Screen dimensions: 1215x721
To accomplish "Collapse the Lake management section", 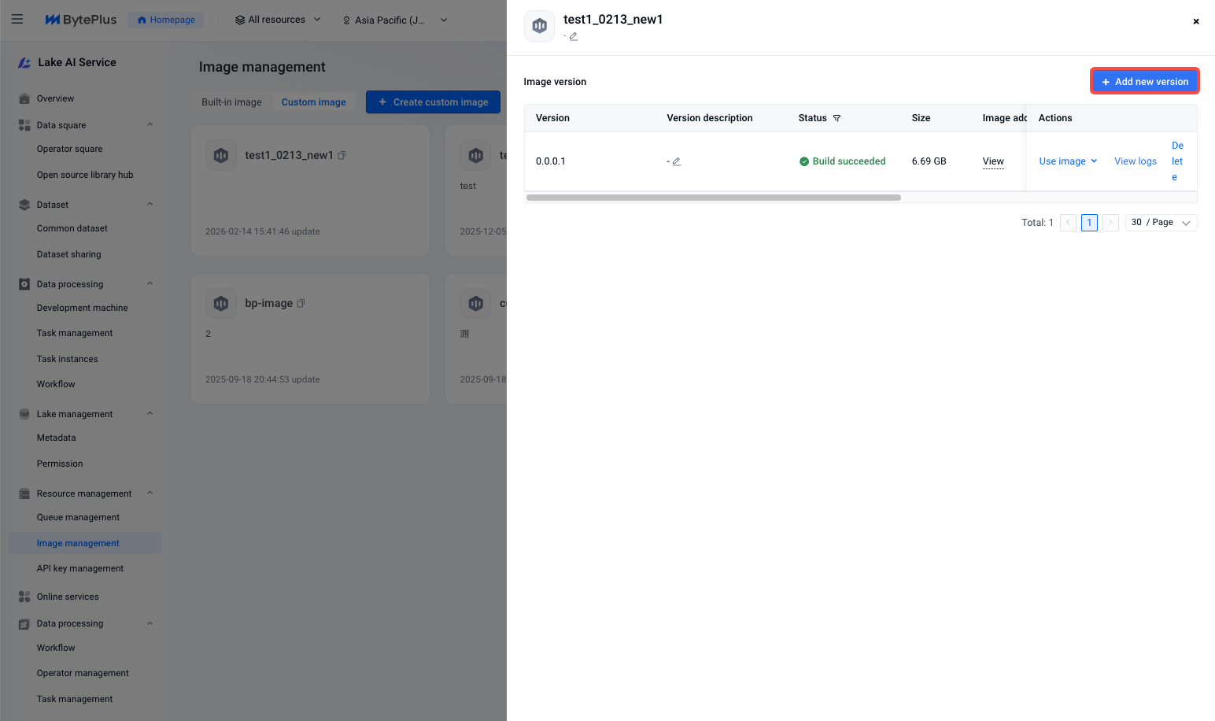I will point(150,414).
